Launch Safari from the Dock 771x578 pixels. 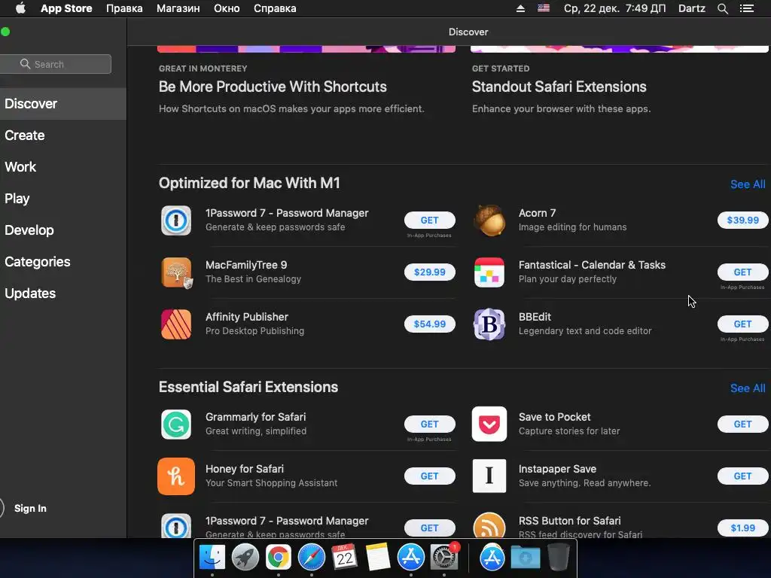point(311,558)
